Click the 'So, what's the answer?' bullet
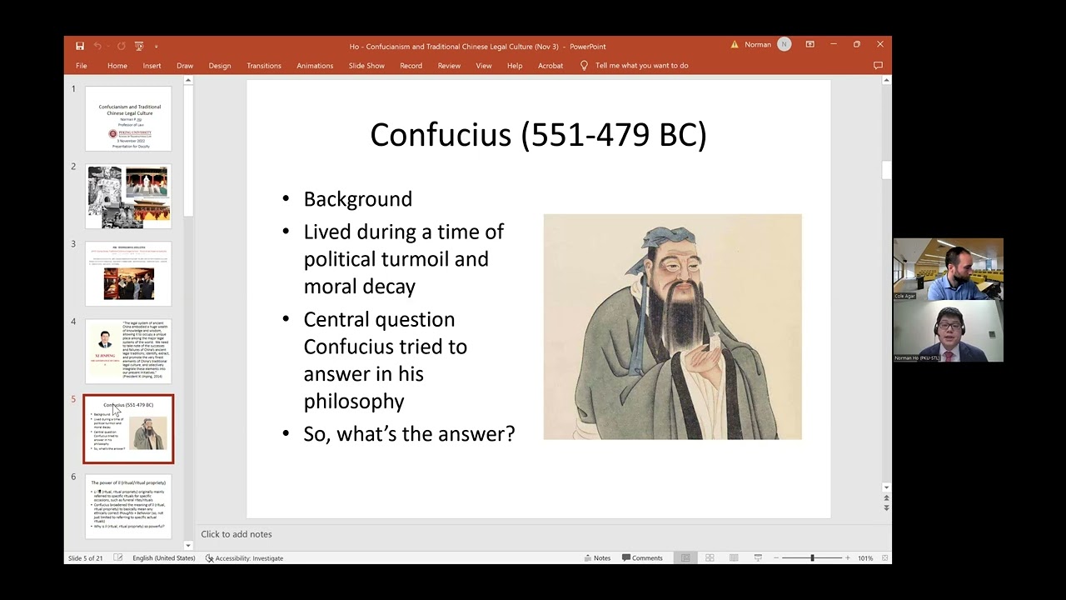The height and width of the screenshot is (600, 1066). 409,434
